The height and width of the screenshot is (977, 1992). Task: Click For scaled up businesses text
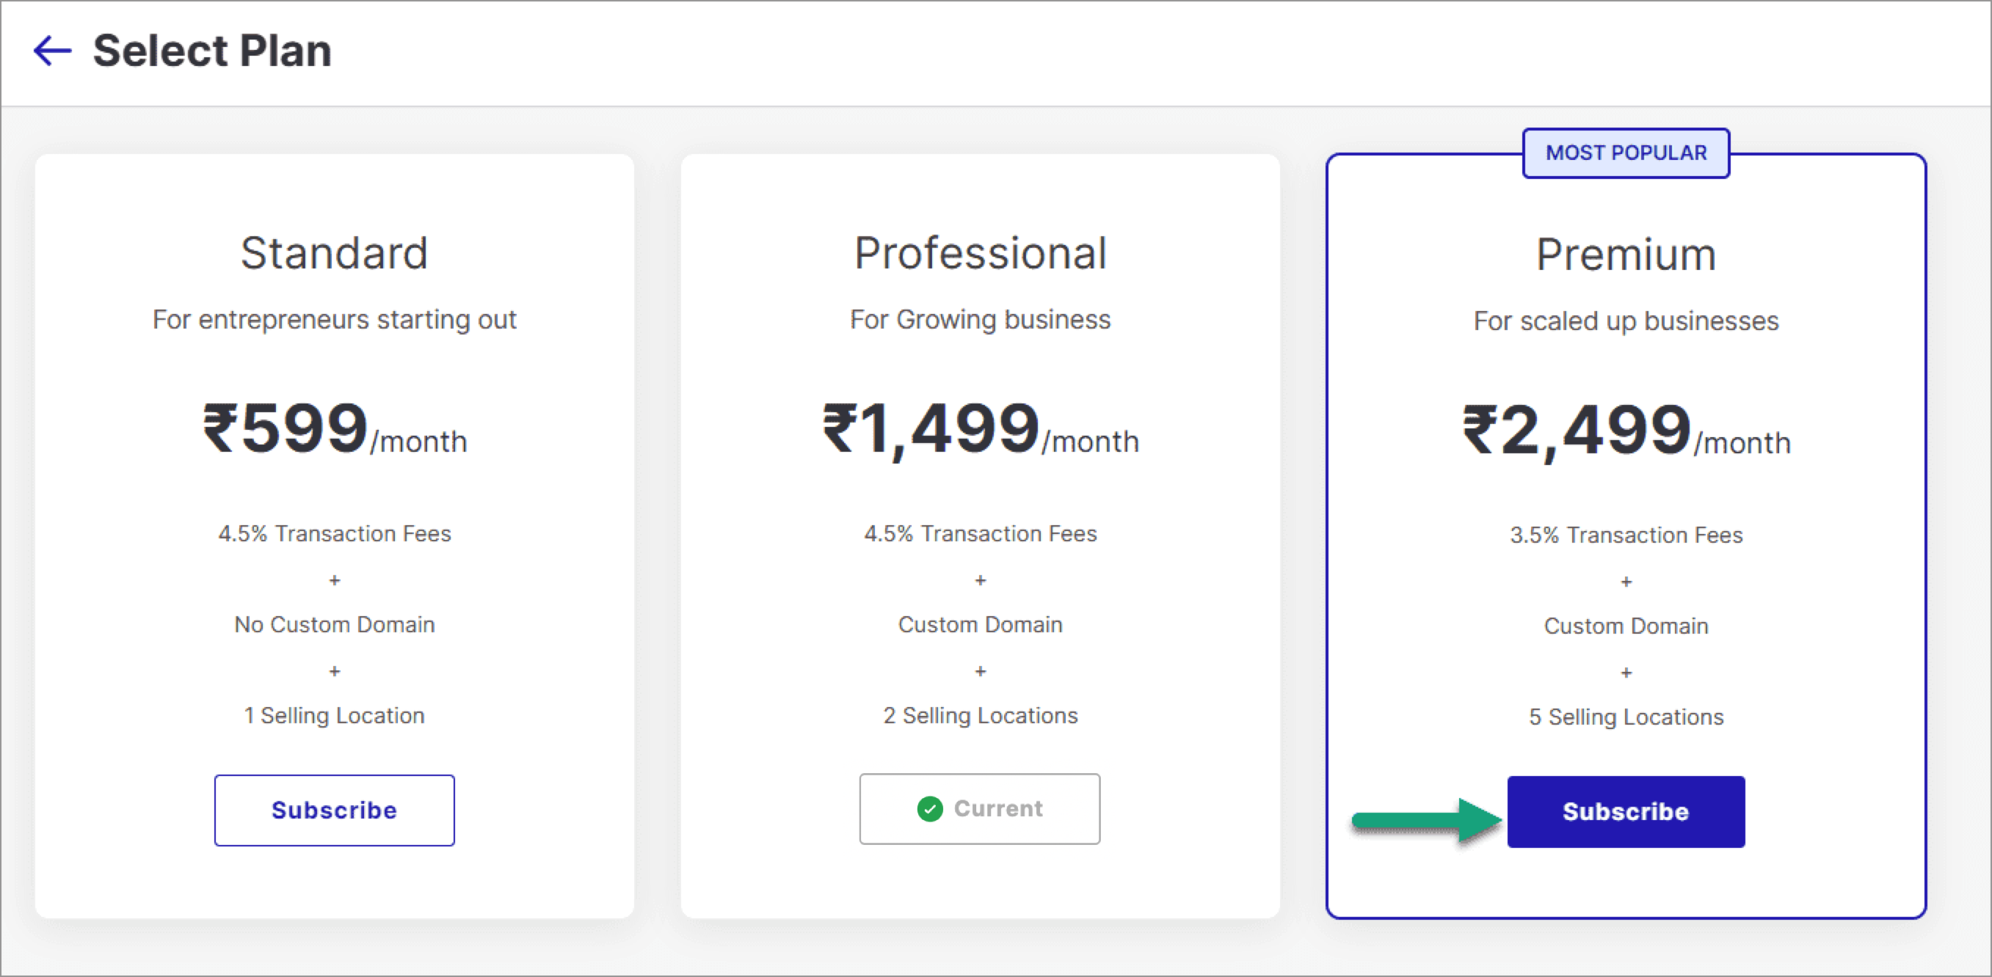(1626, 320)
